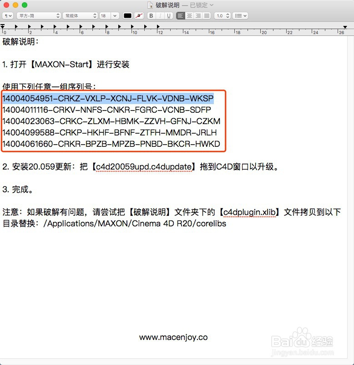Click serial number starting 14004099588
The image size is (354, 365).
coord(110,132)
